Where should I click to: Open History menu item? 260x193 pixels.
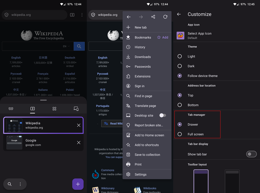point(147,47)
